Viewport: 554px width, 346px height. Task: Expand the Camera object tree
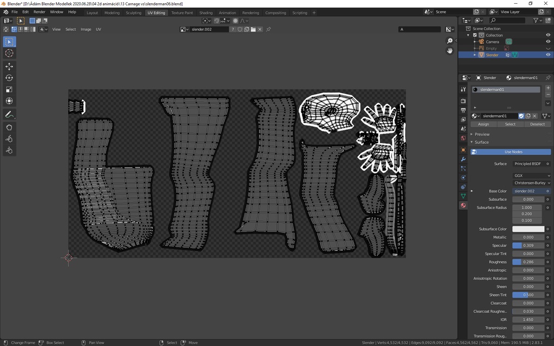[475, 42]
